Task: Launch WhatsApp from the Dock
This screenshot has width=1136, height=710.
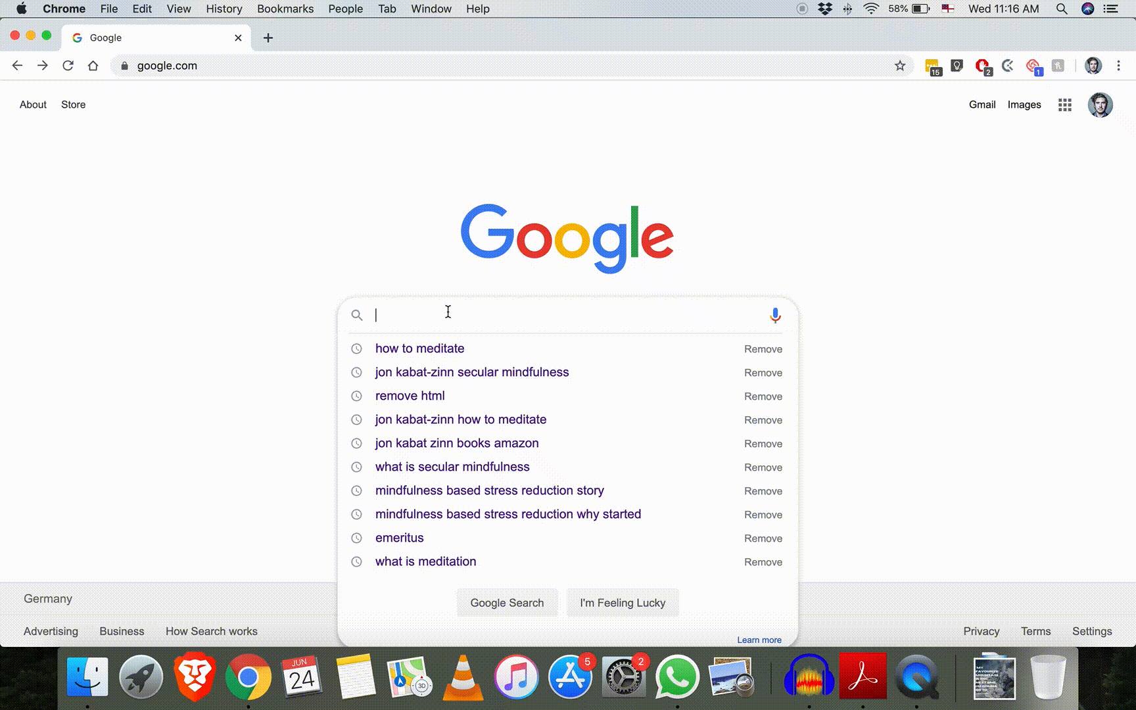Action: (x=677, y=677)
